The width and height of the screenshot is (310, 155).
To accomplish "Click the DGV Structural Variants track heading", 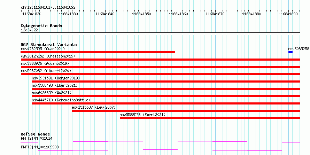I will coord(49,45).
